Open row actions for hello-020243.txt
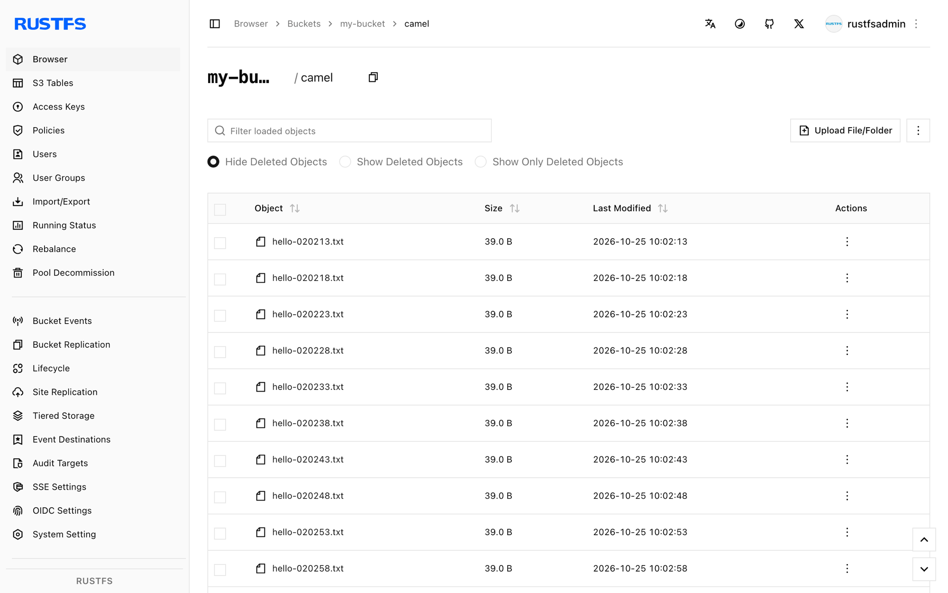Screen dimensions: 948x593 coord(847,459)
